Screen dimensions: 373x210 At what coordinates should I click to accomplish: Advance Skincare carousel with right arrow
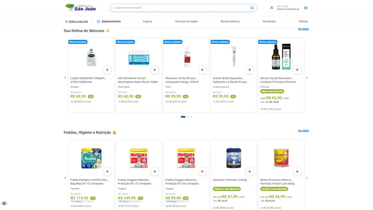point(307,78)
